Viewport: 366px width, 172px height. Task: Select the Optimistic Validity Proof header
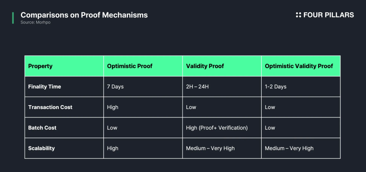point(301,66)
